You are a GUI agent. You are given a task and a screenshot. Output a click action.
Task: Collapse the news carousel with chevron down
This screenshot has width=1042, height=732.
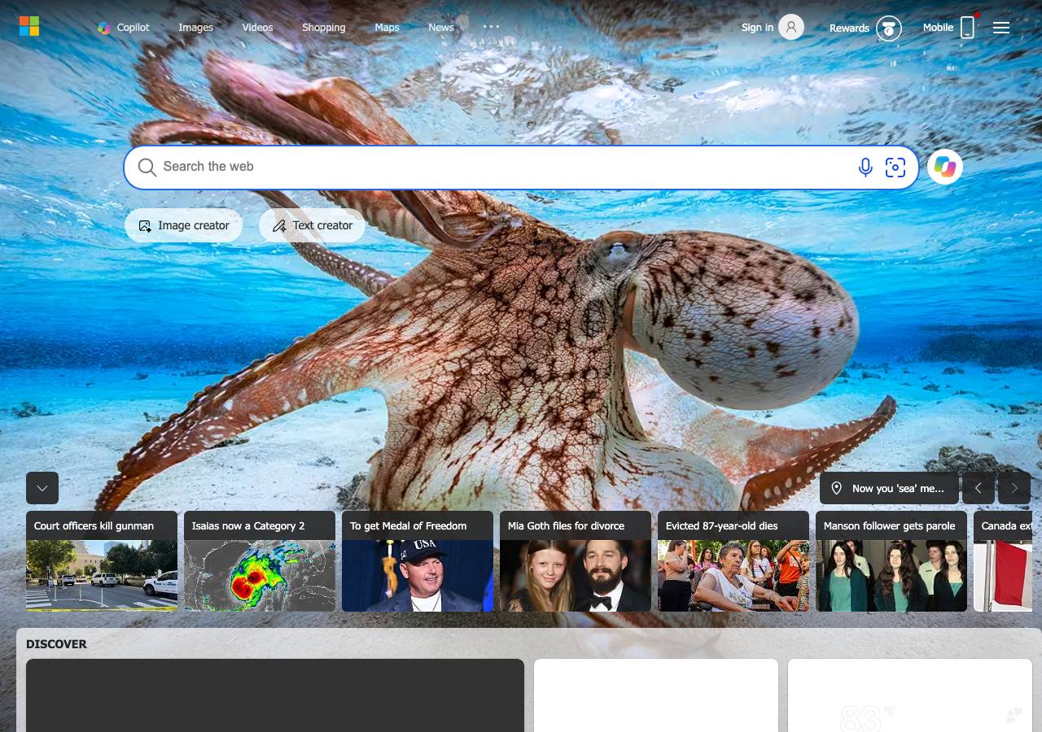(x=42, y=488)
